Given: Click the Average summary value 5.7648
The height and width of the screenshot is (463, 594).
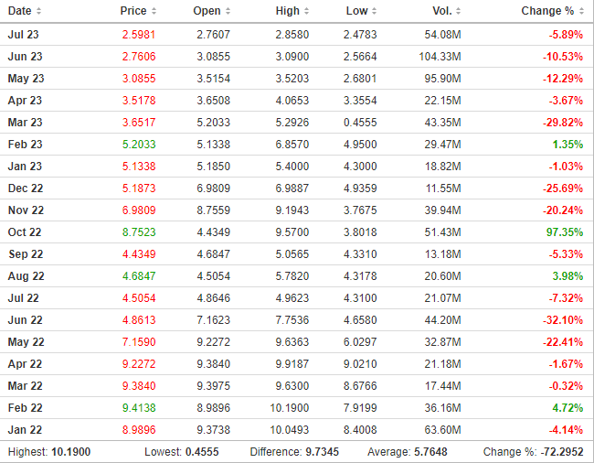Looking at the screenshot, I should tap(438, 452).
